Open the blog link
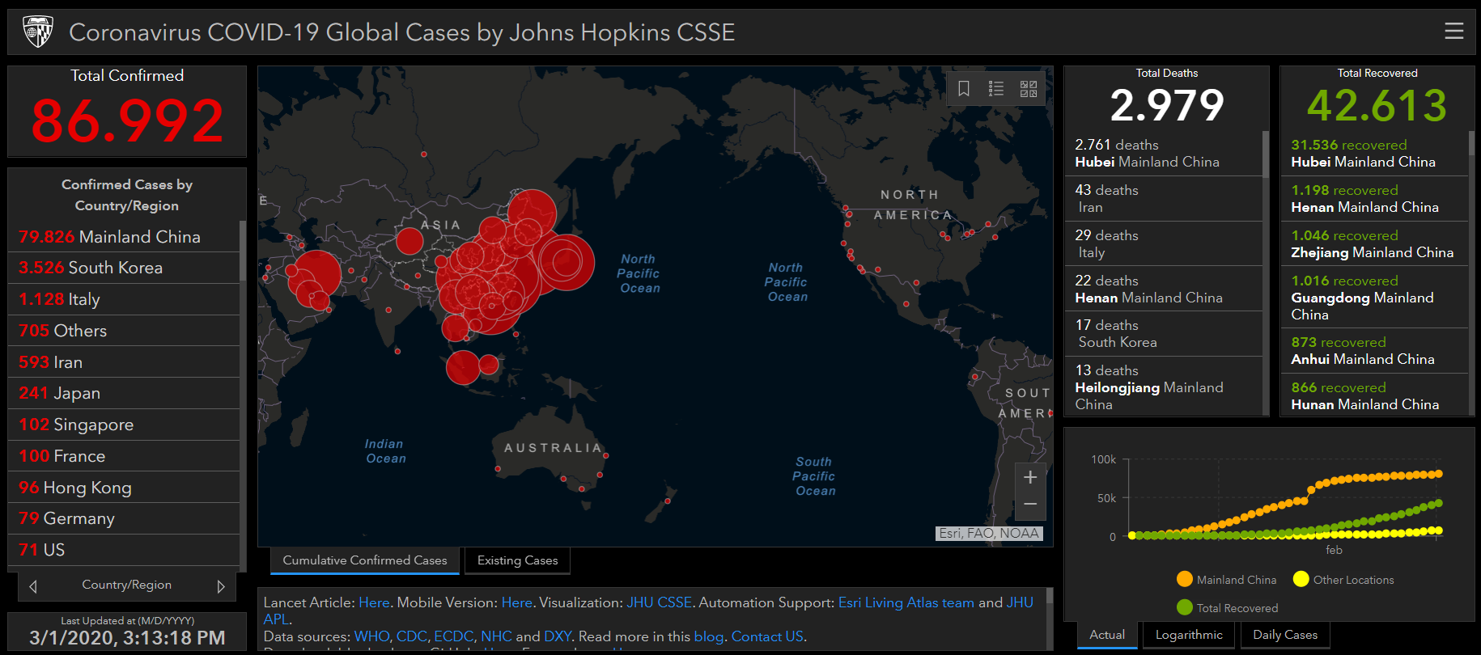This screenshot has width=1481, height=655. click(x=709, y=636)
